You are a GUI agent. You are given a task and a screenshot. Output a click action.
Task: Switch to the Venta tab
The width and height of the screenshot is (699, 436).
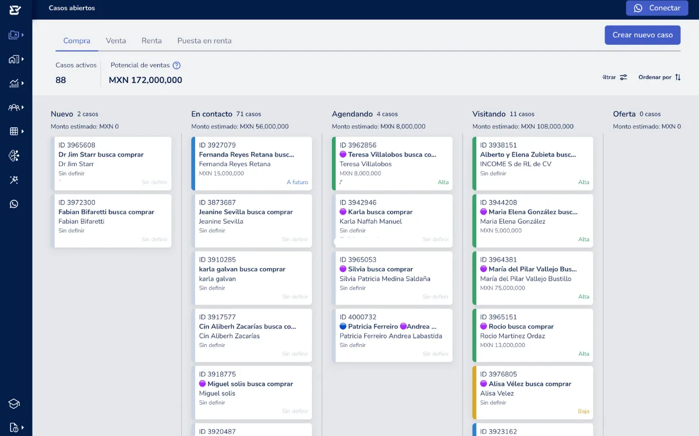(x=116, y=41)
